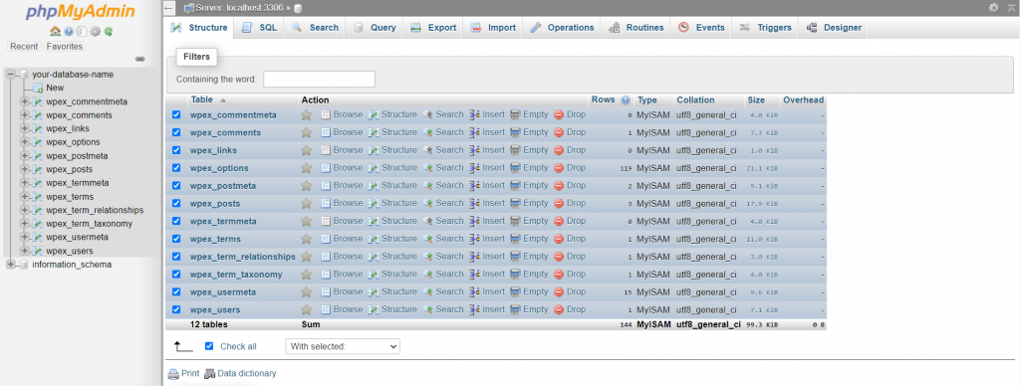Open the With selected dropdown
The height and width of the screenshot is (386, 1020).
coord(343,346)
